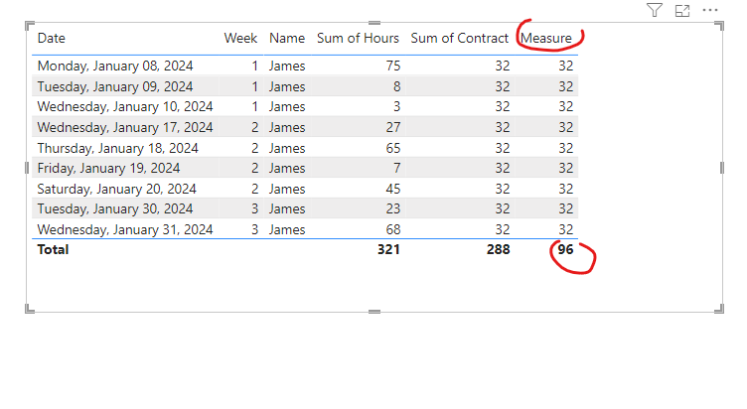This screenshot has width=747, height=409.
Task: Open the visual's filter icon
Action: tap(655, 10)
